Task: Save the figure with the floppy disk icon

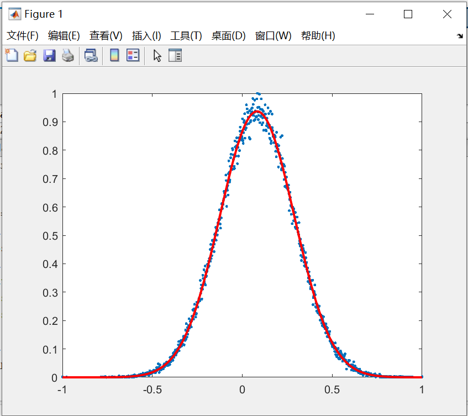Action: coord(49,55)
